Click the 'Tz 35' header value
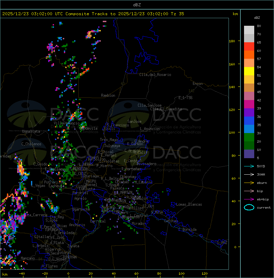Image resolution: width=274 pixels, height=278 pixels. [178, 14]
